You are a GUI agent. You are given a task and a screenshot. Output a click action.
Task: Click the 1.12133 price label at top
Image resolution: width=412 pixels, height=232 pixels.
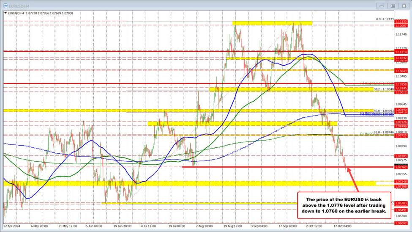(x=400, y=21)
